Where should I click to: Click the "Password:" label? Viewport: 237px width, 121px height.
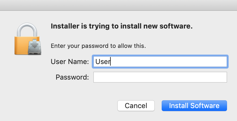click(72, 77)
